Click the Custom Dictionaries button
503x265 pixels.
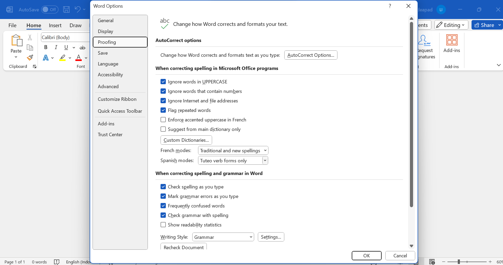point(186,140)
